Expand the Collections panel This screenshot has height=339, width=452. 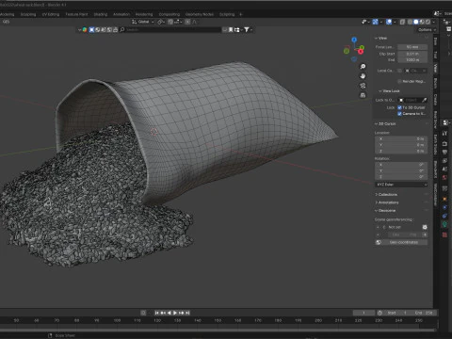[387, 195]
